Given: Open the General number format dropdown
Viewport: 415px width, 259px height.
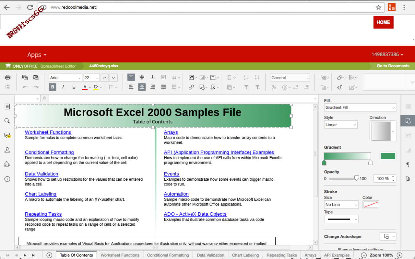Looking at the screenshot, I should (290, 78).
